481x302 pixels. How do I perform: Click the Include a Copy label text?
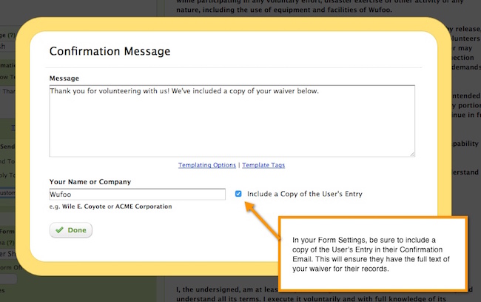point(305,194)
